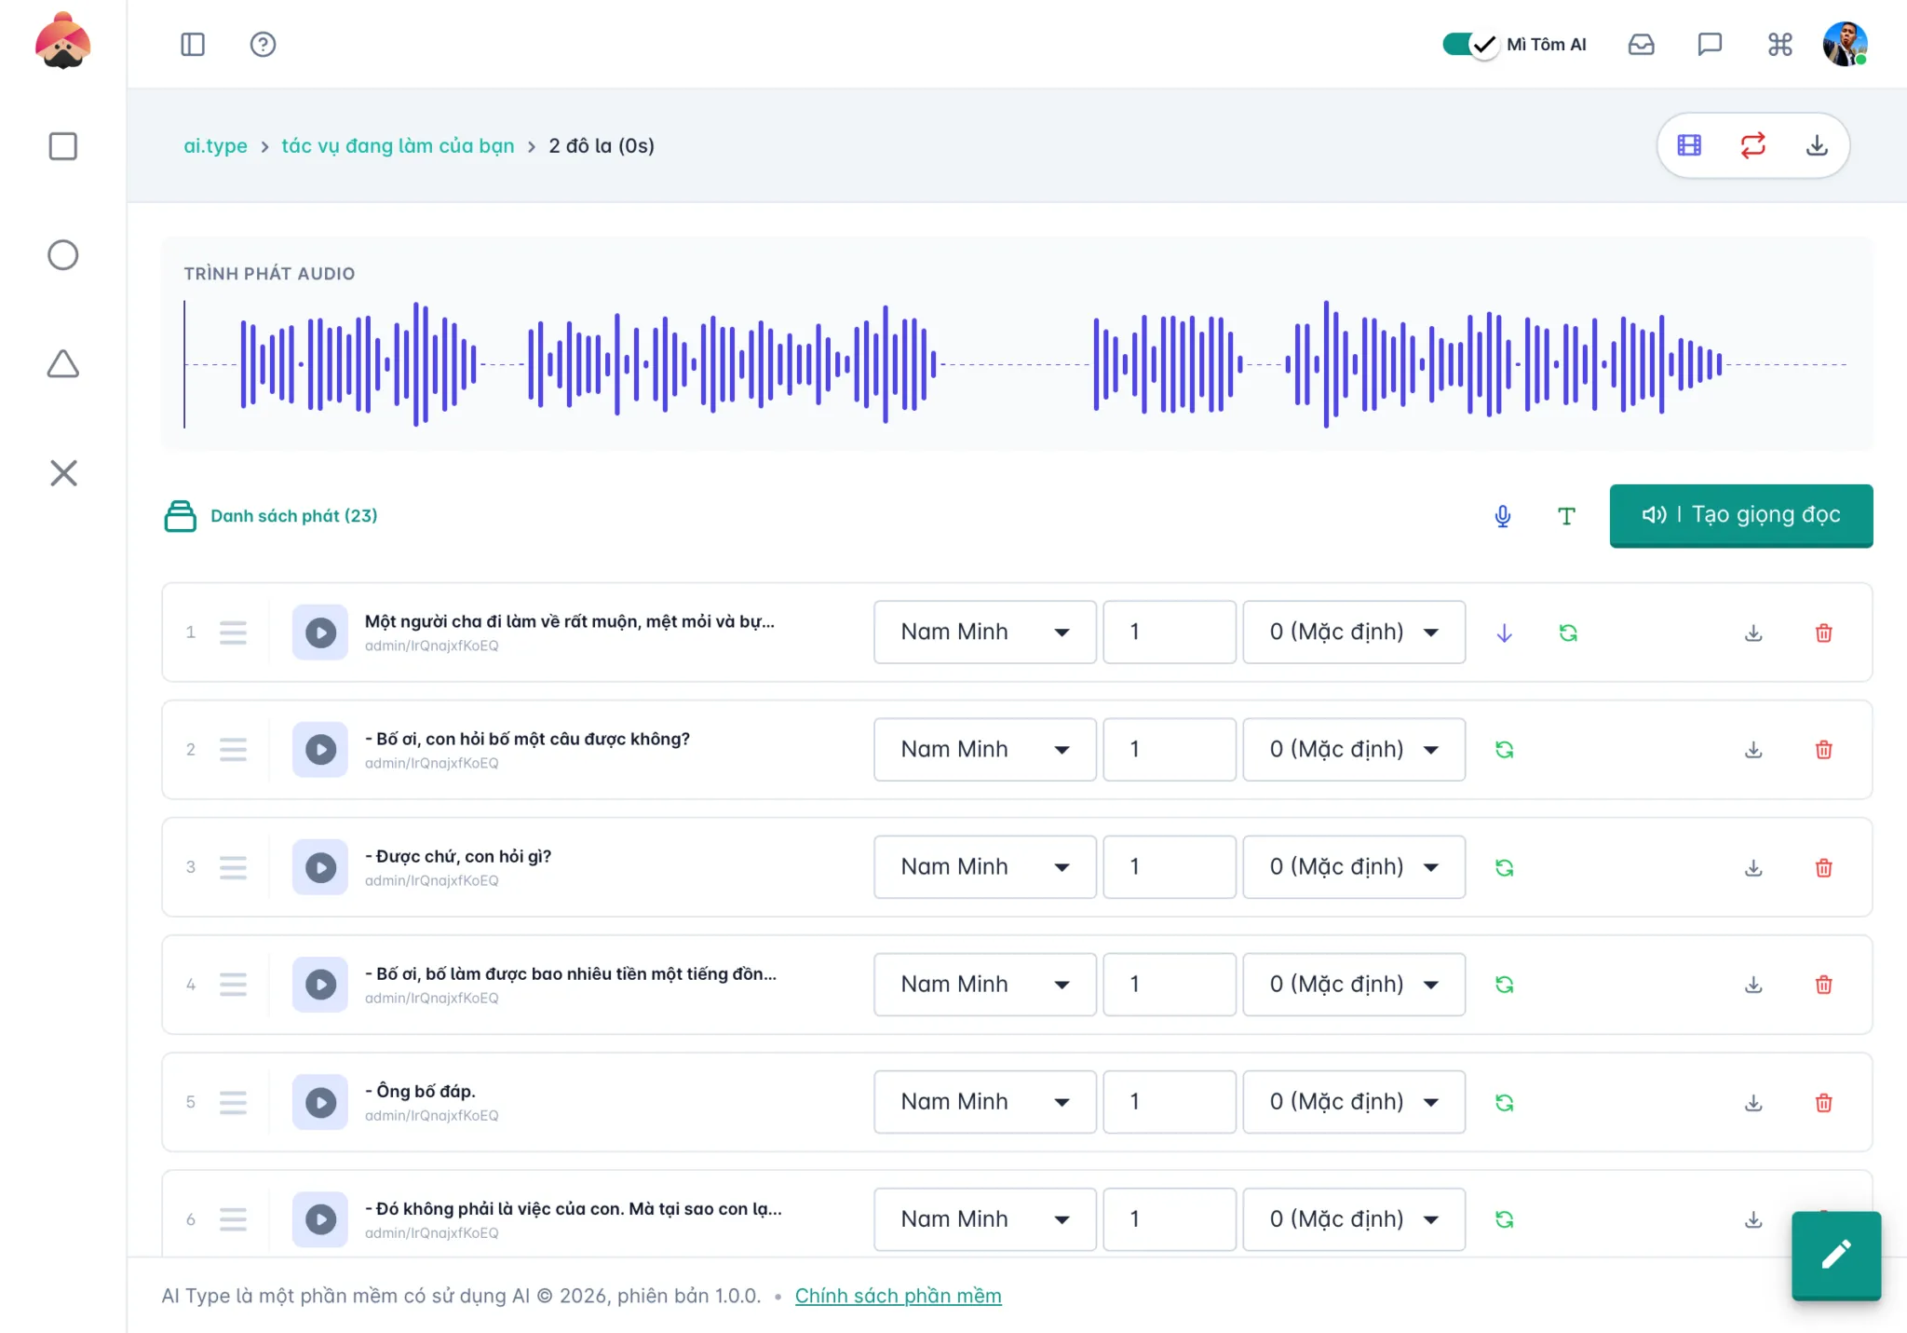Click the microphone record icon
The width and height of the screenshot is (1907, 1333).
click(1502, 516)
